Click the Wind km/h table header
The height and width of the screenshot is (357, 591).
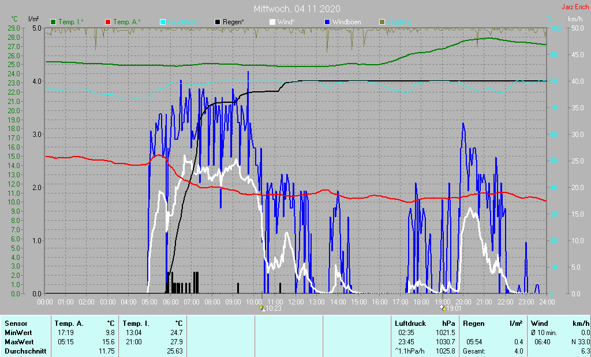[x=560, y=323]
